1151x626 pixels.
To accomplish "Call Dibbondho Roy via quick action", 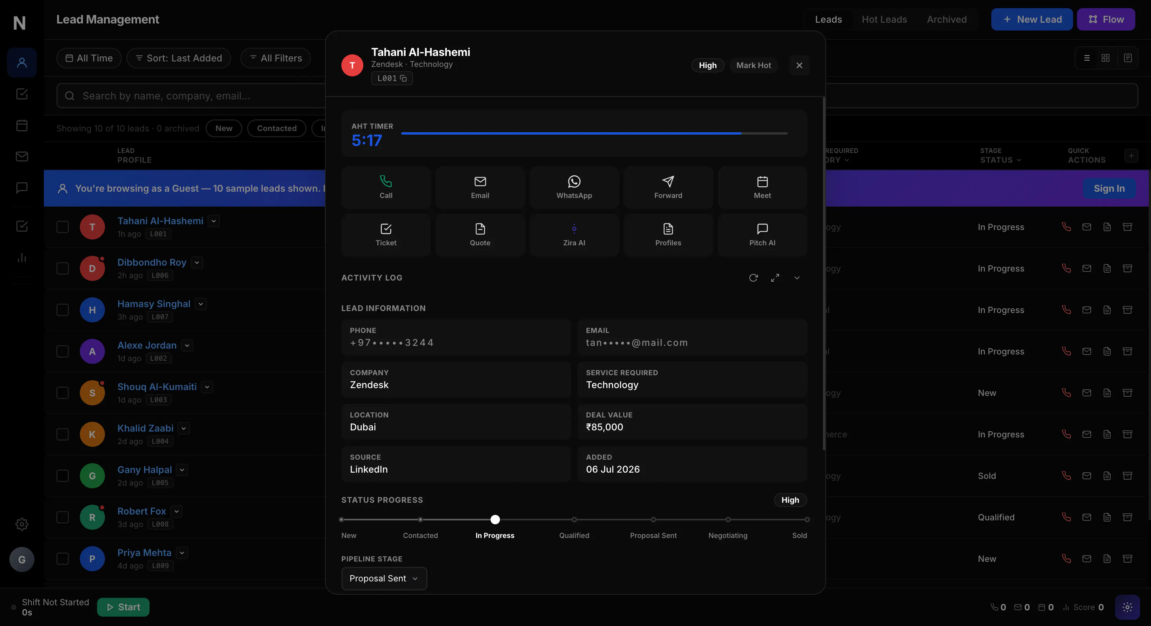I will (1066, 268).
